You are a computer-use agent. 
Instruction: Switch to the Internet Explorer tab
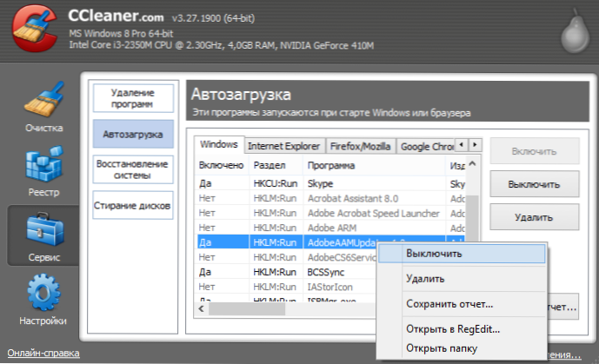[283, 146]
